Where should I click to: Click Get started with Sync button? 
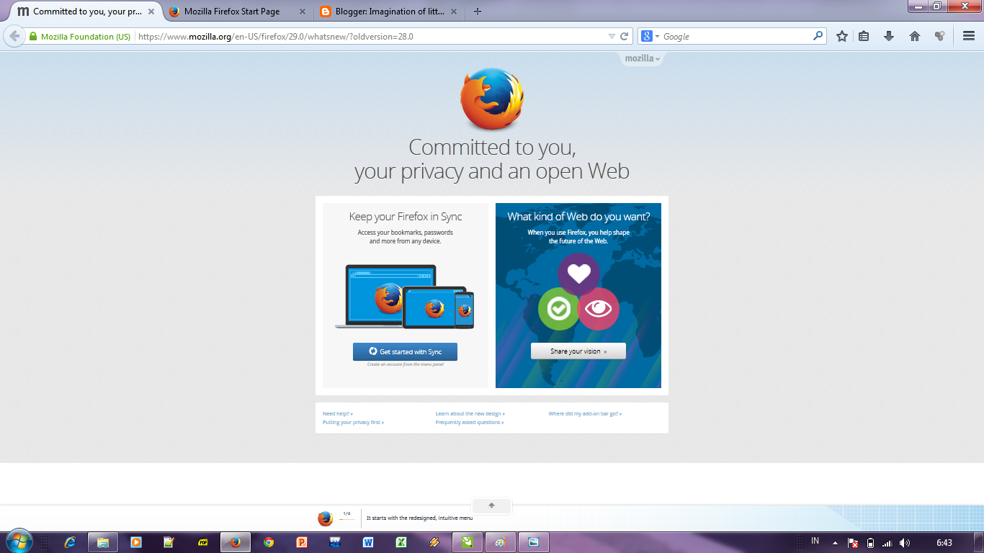pos(405,351)
